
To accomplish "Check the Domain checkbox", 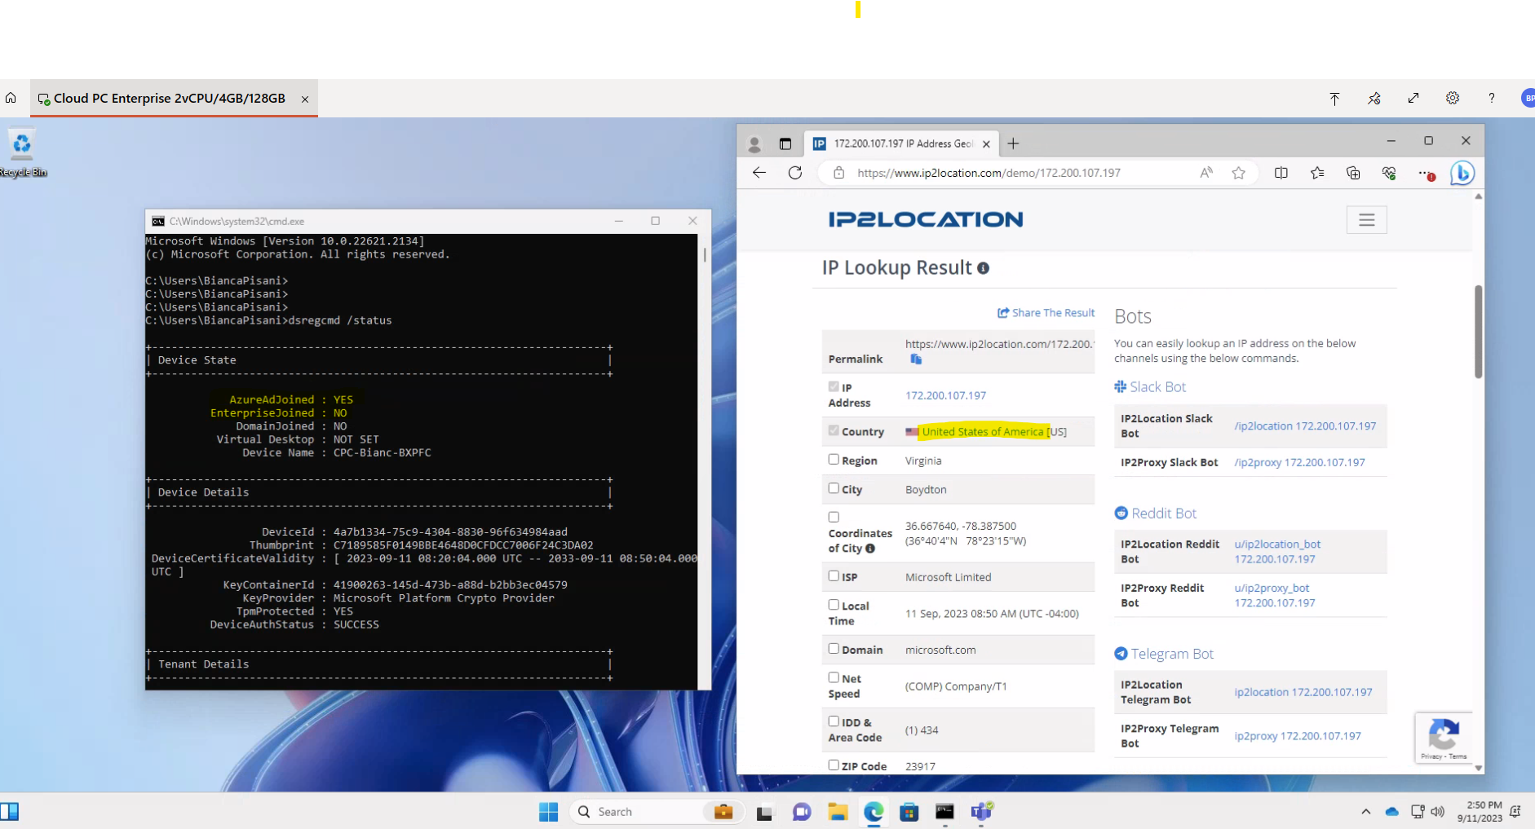I will 834,649.
